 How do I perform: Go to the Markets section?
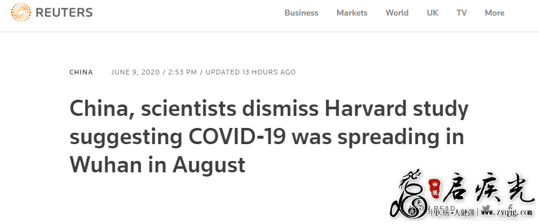[352, 13]
